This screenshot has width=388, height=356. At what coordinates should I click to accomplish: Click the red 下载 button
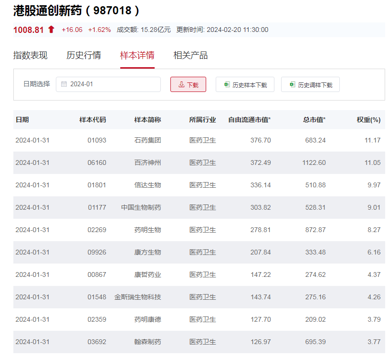pos(188,84)
